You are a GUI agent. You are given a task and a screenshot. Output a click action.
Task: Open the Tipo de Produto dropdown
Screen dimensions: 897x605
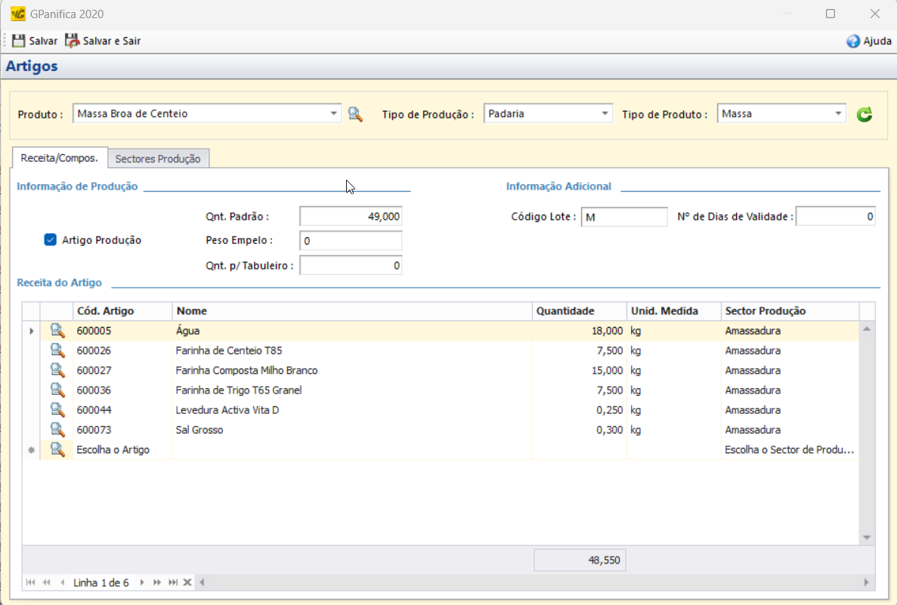click(838, 114)
